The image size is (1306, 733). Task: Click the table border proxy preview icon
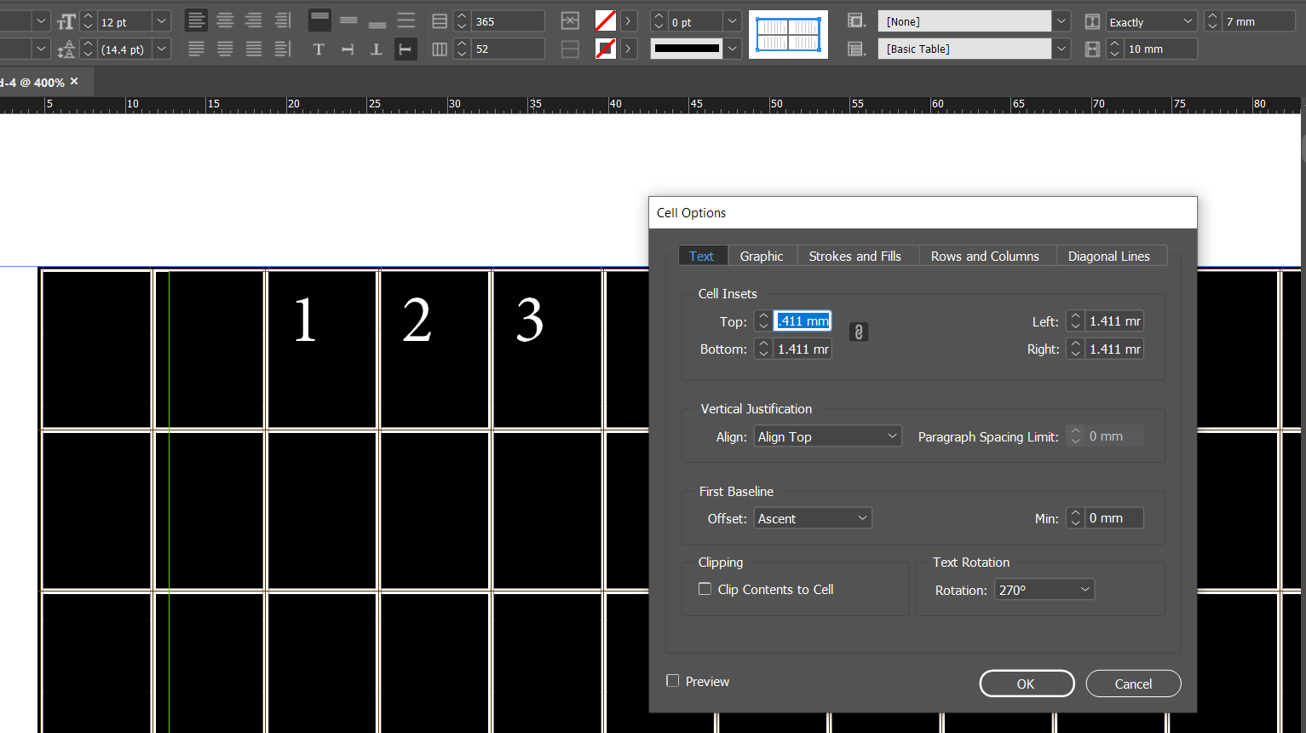click(788, 34)
